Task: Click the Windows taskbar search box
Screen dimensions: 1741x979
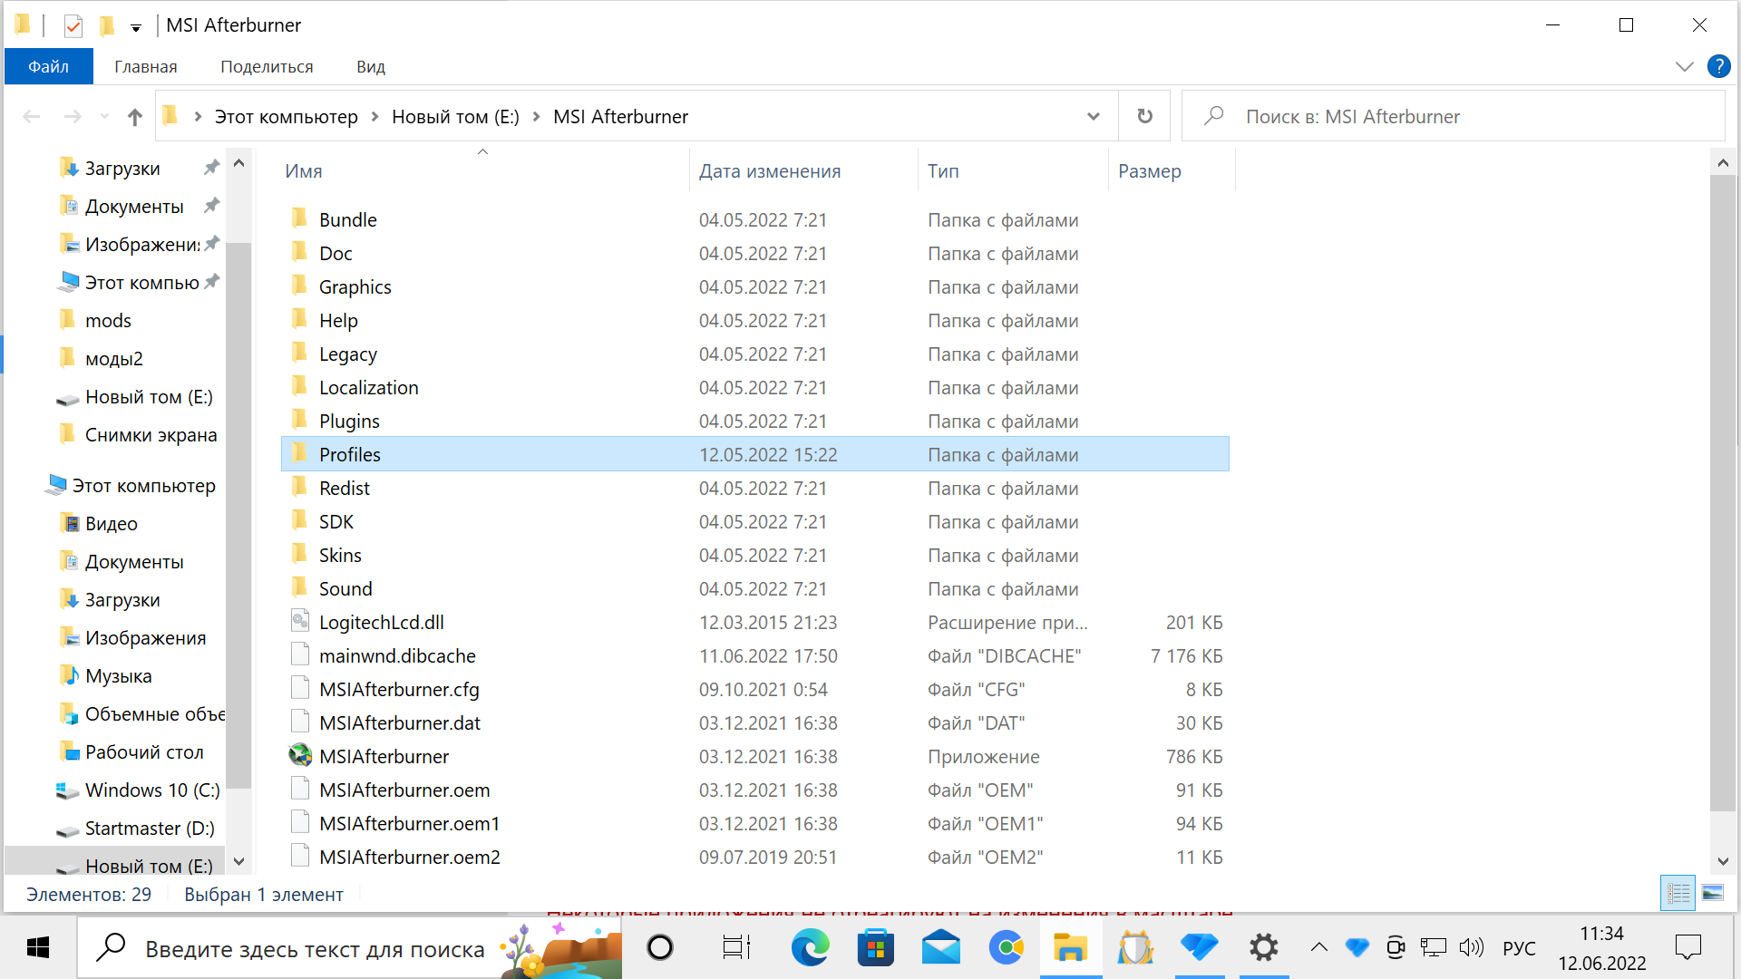Action: tap(349, 948)
